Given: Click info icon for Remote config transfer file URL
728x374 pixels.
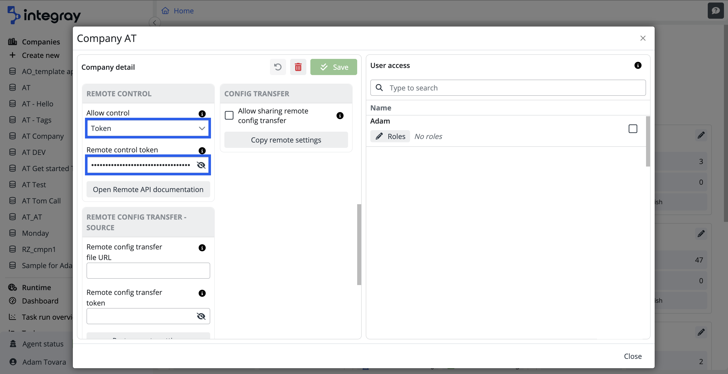Looking at the screenshot, I should tap(202, 248).
